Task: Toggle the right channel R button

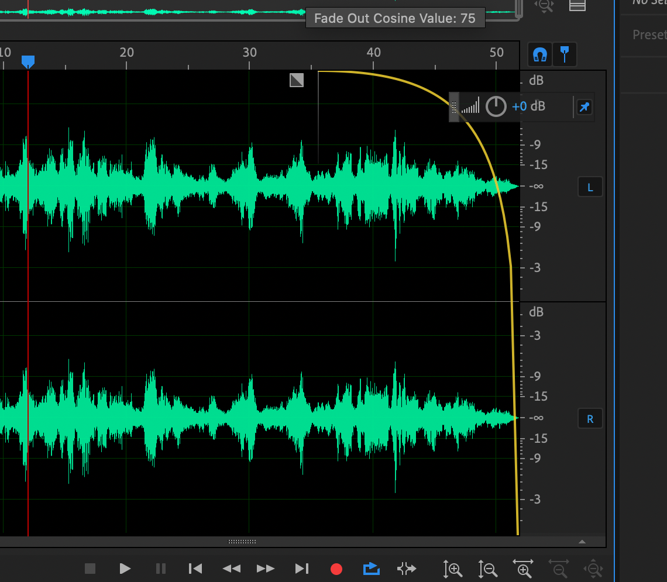Action: [x=590, y=419]
